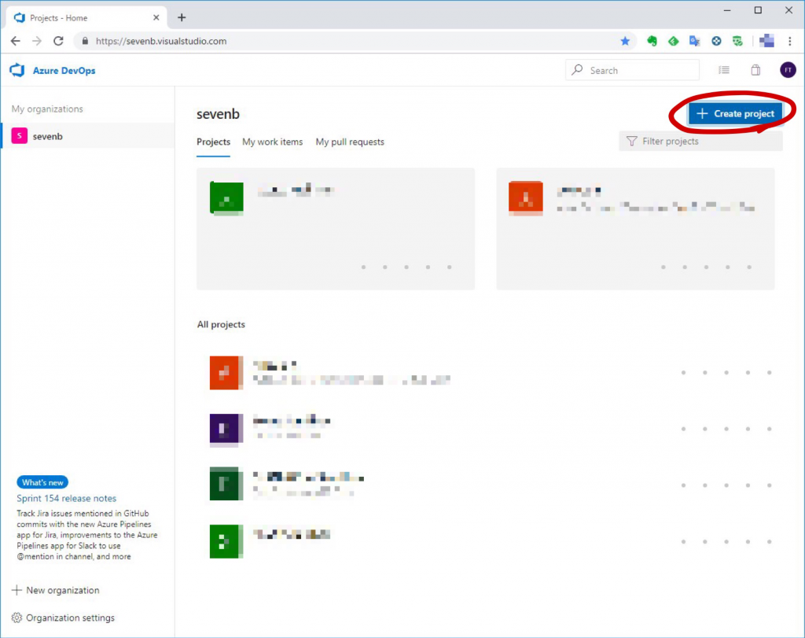The width and height of the screenshot is (805, 638).
Task: Click the browser forward arrow
Action: [x=36, y=41]
